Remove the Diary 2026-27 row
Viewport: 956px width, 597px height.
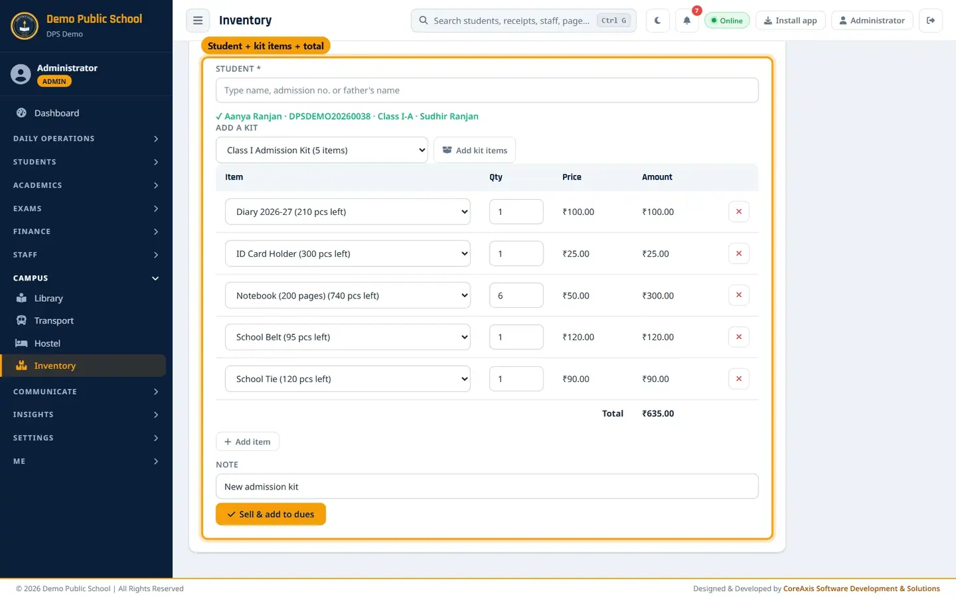click(x=739, y=212)
